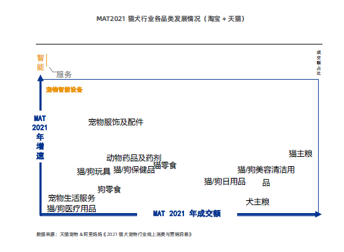Click the vertical axis arrowhead at top

(x=40, y=78)
